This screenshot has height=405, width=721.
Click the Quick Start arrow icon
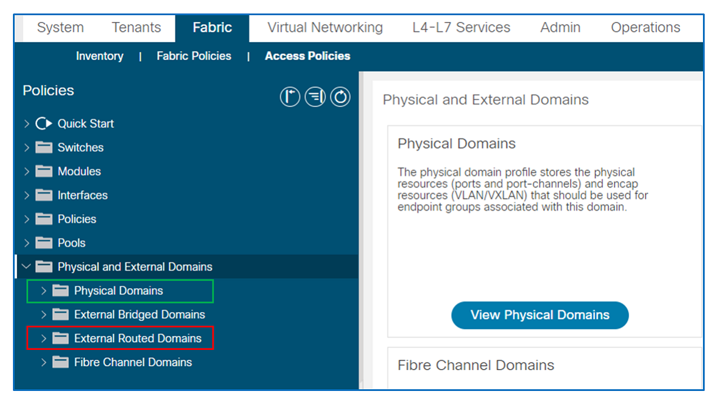[44, 124]
